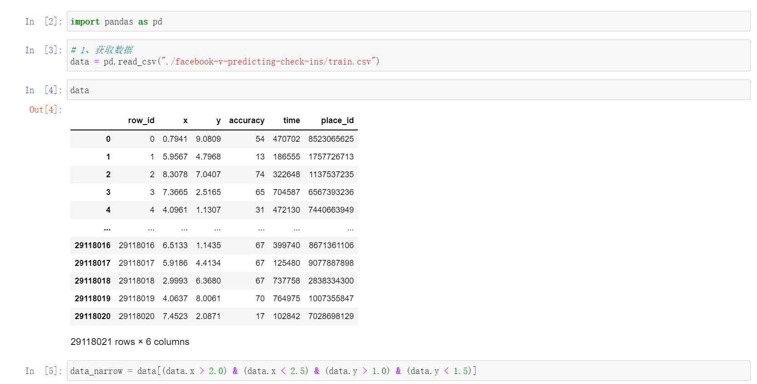The width and height of the screenshot is (757, 384).
Task: Click place_id value 1007355847
Action: click(x=331, y=299)
